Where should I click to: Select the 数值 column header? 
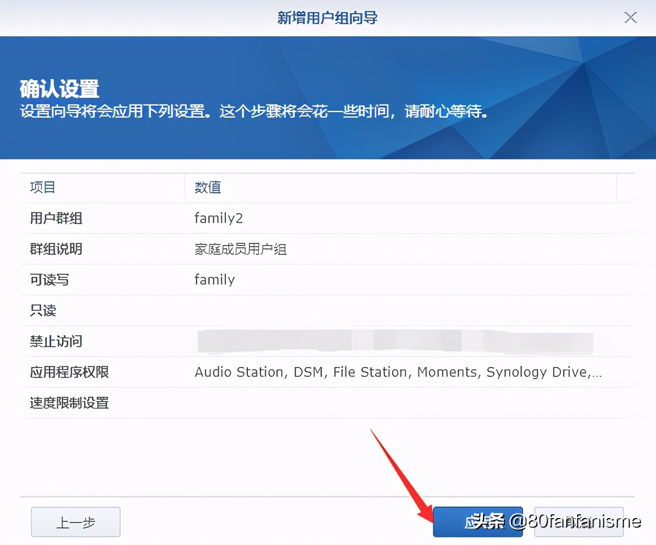click(x=207, y=187)
